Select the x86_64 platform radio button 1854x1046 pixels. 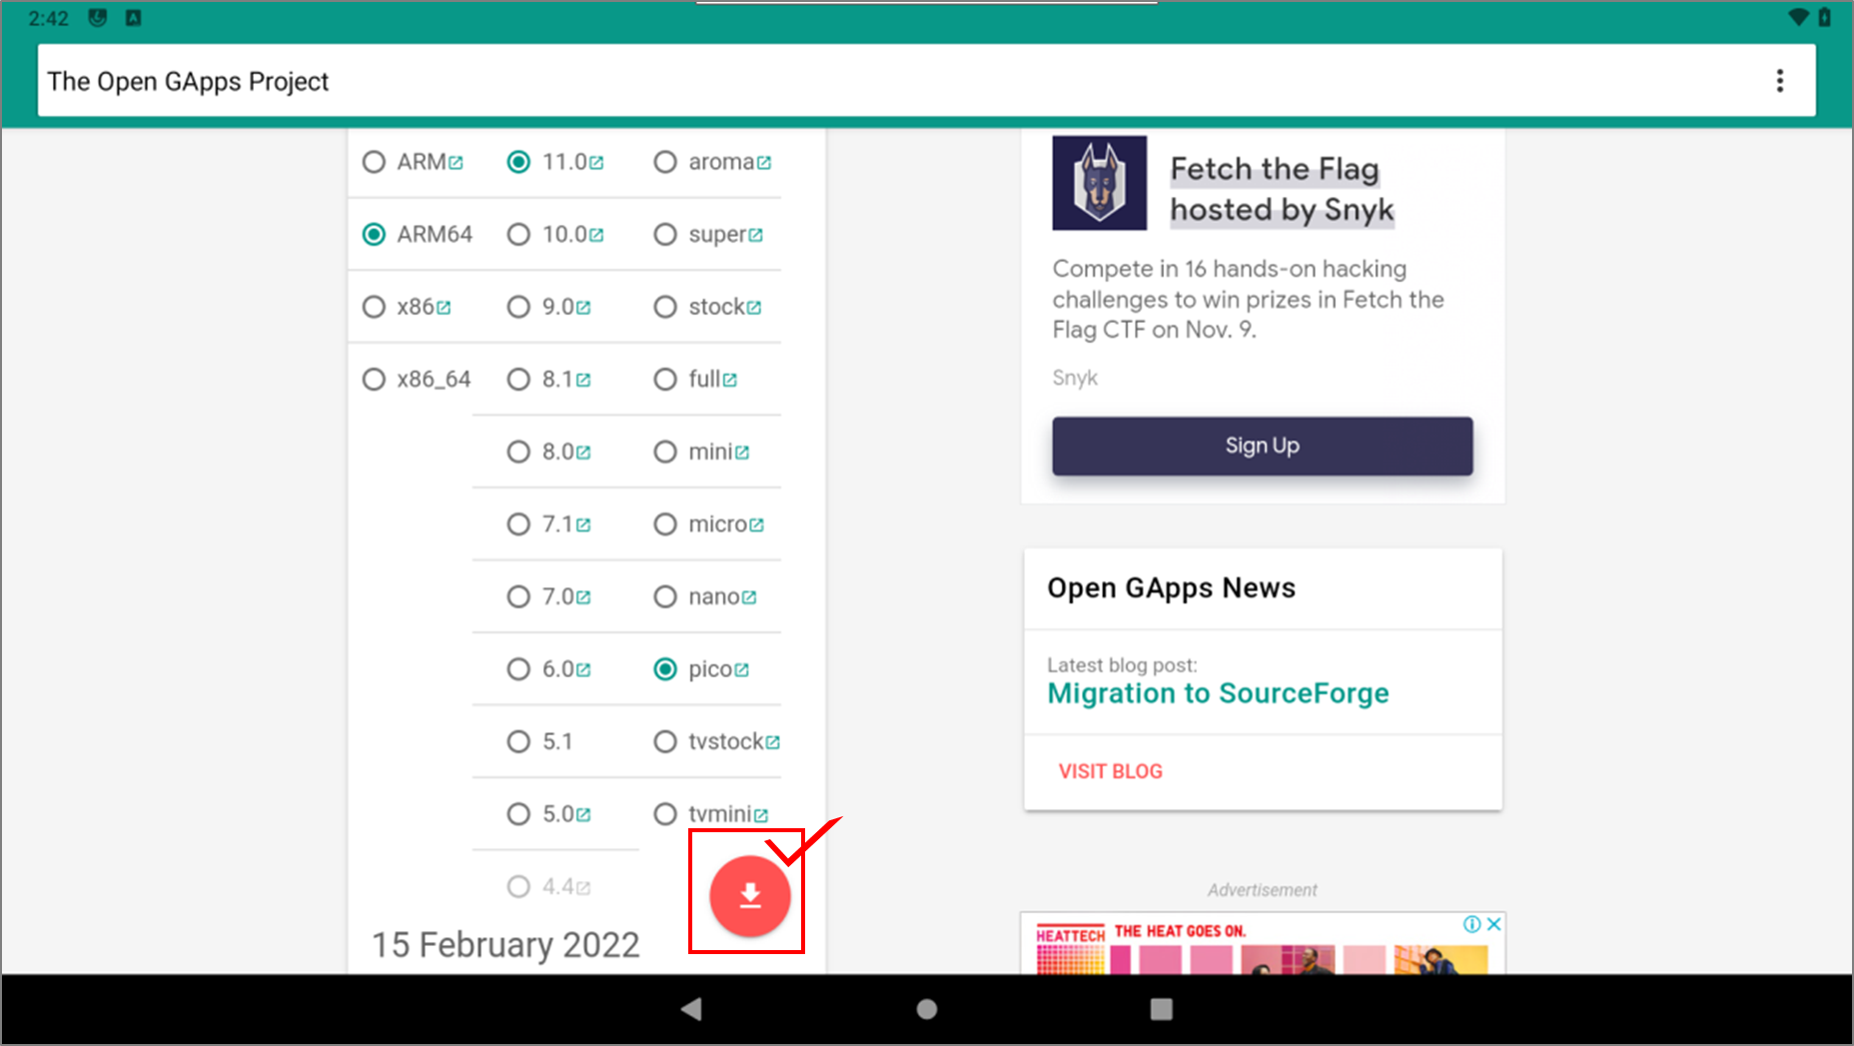(374, 380)
